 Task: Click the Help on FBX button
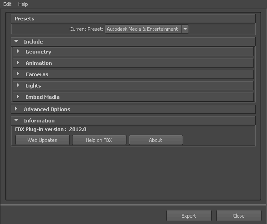click(99, 140)
